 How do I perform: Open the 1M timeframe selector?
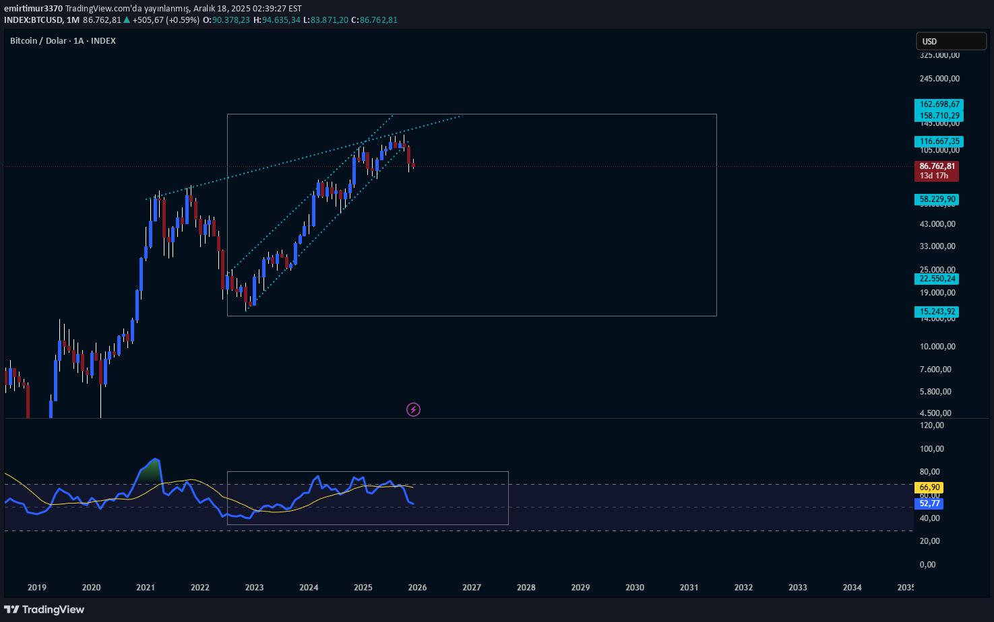73,20
